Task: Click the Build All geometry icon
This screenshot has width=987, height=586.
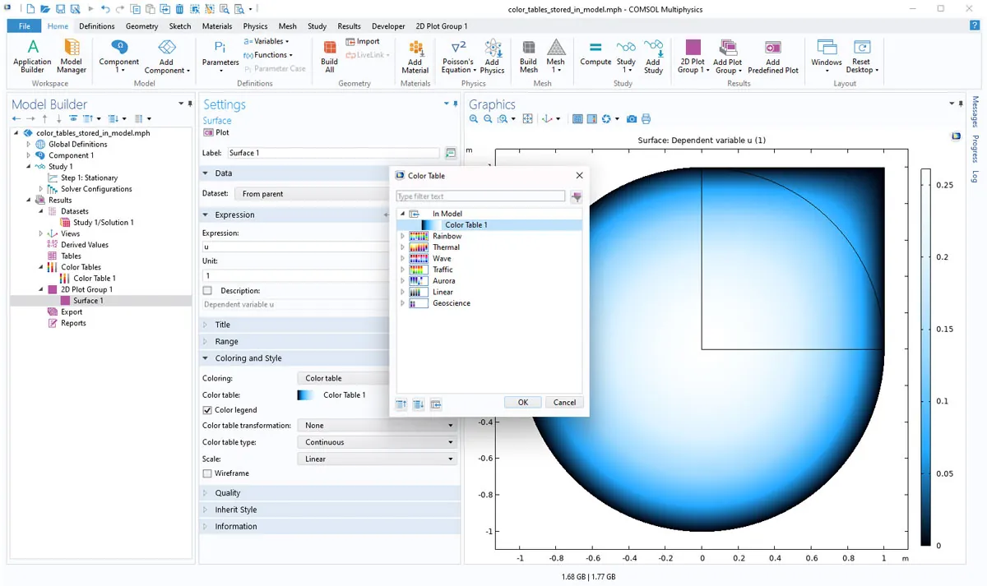Action: coord(329,48)
